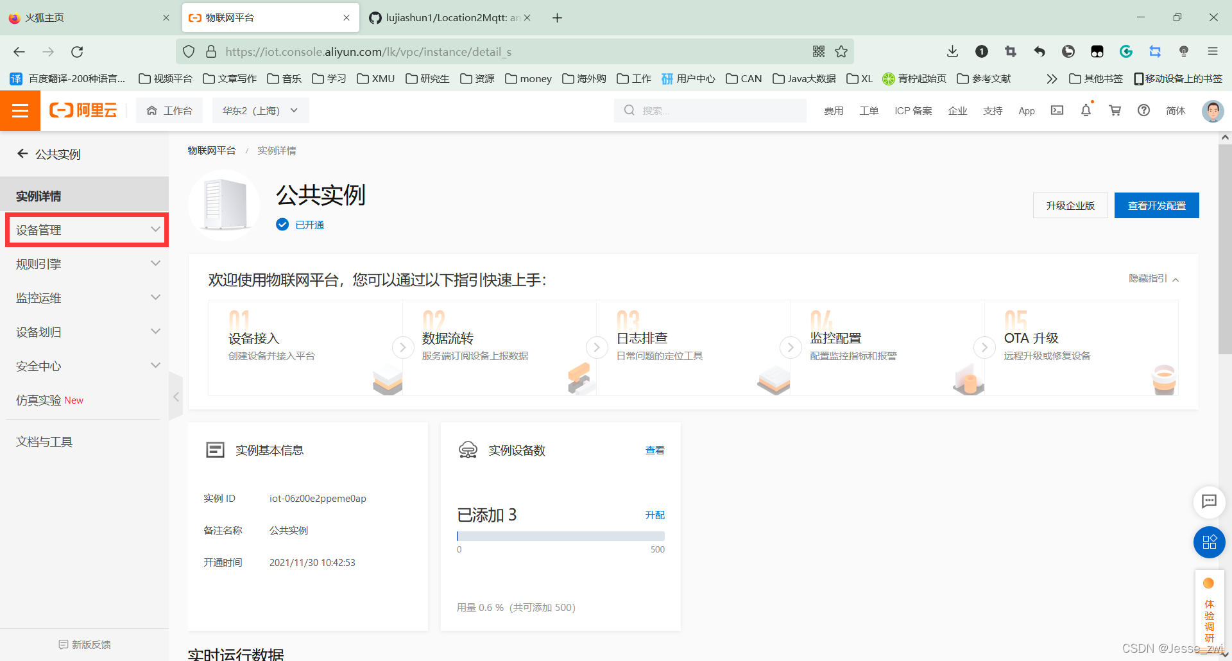Open the left hamburger product menu
The width and height of the screenshot is (1232, 661).
click(20, 110)
